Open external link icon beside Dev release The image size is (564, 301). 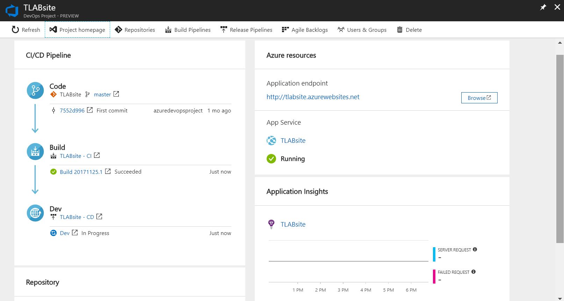coord(75,233)
